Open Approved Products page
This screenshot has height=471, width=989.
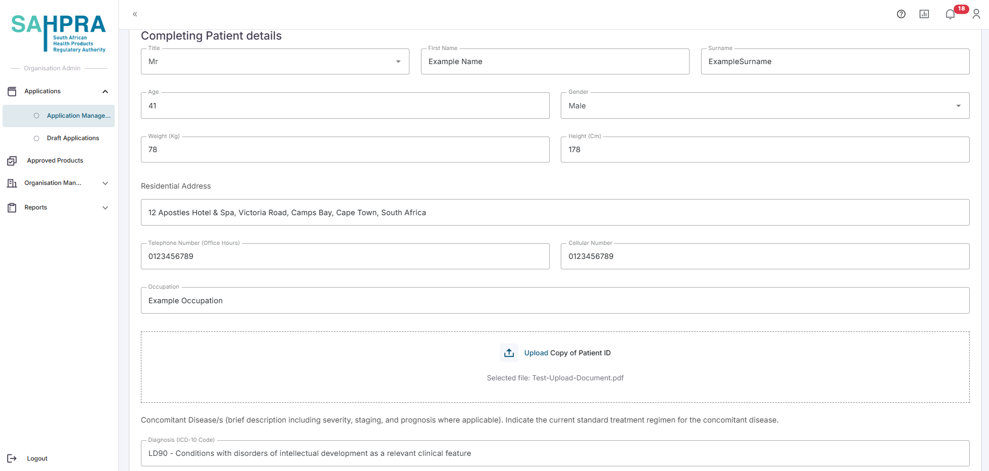[x=55, y=160]
